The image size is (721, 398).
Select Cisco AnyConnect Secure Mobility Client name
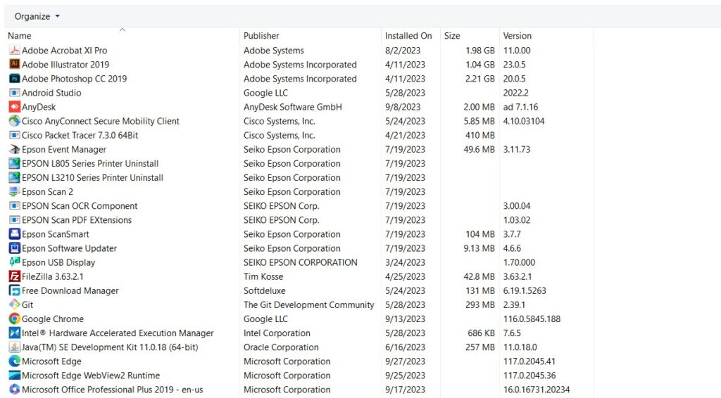click(x=101, y=121)
